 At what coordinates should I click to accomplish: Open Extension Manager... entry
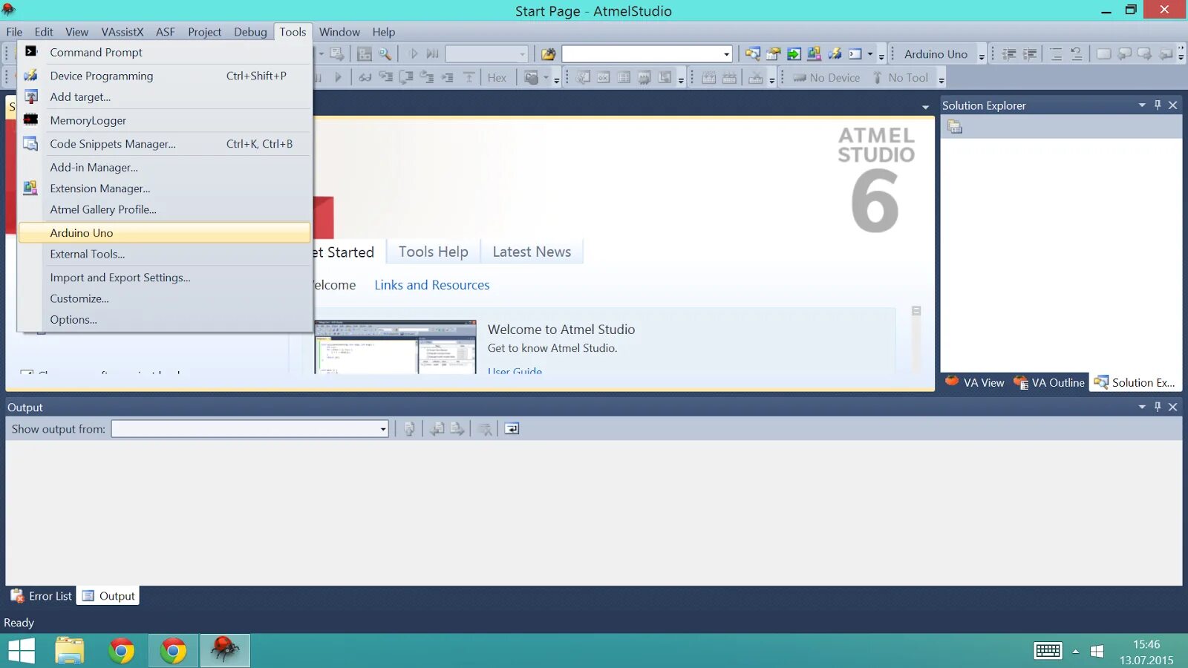click(164, 189)
